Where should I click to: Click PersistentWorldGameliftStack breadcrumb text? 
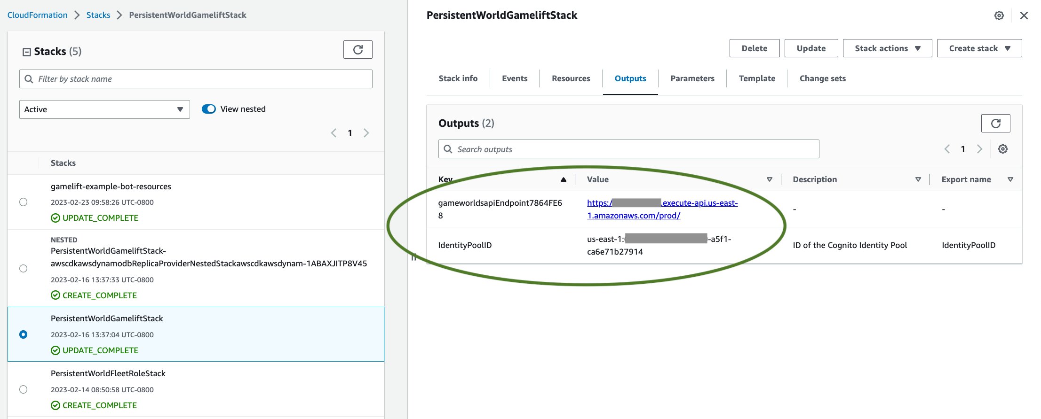(188, 15)
